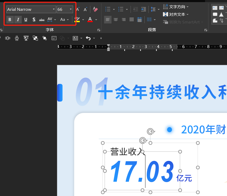Apply yellow text highlight color

[x=77, y=20]
